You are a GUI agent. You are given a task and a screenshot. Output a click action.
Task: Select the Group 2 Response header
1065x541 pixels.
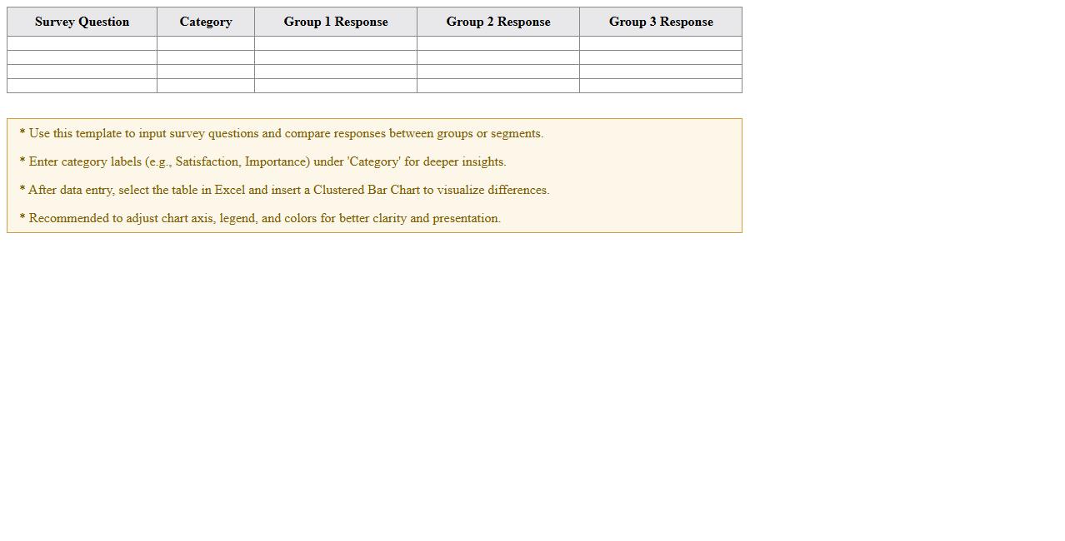point(497,22)
